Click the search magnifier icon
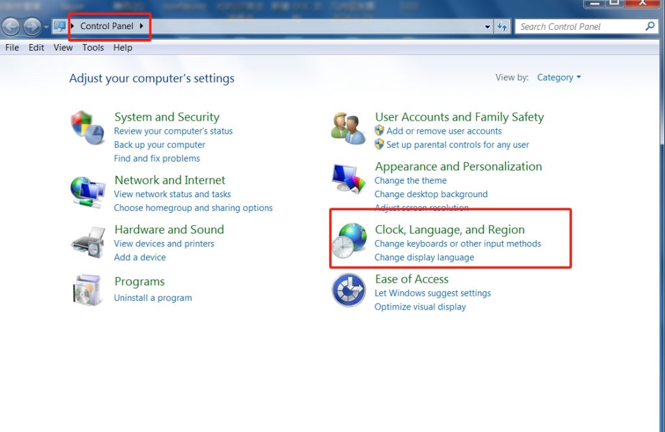Image resolution: width=665 pixels, height=432 pixels. (x=649, y=26)
